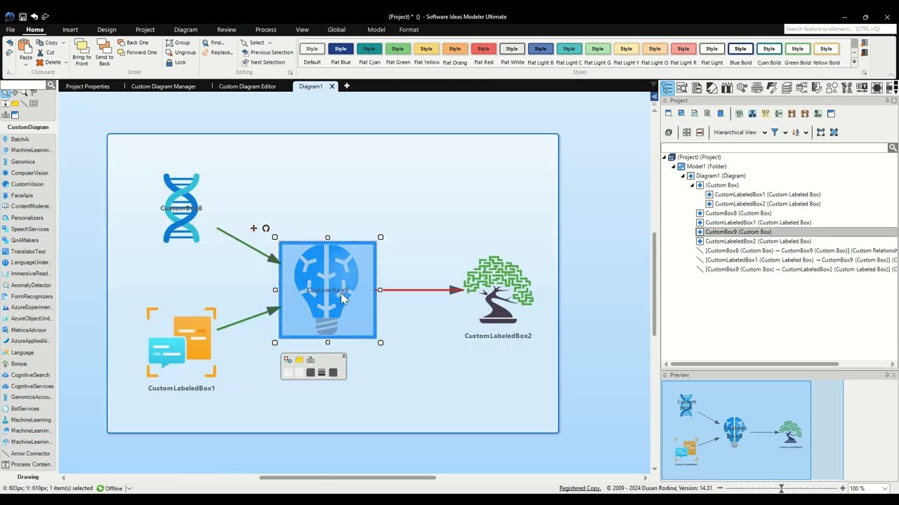Apply the Cyan Bold style
The image size is (899, 505).
click(x=769, y=53)
